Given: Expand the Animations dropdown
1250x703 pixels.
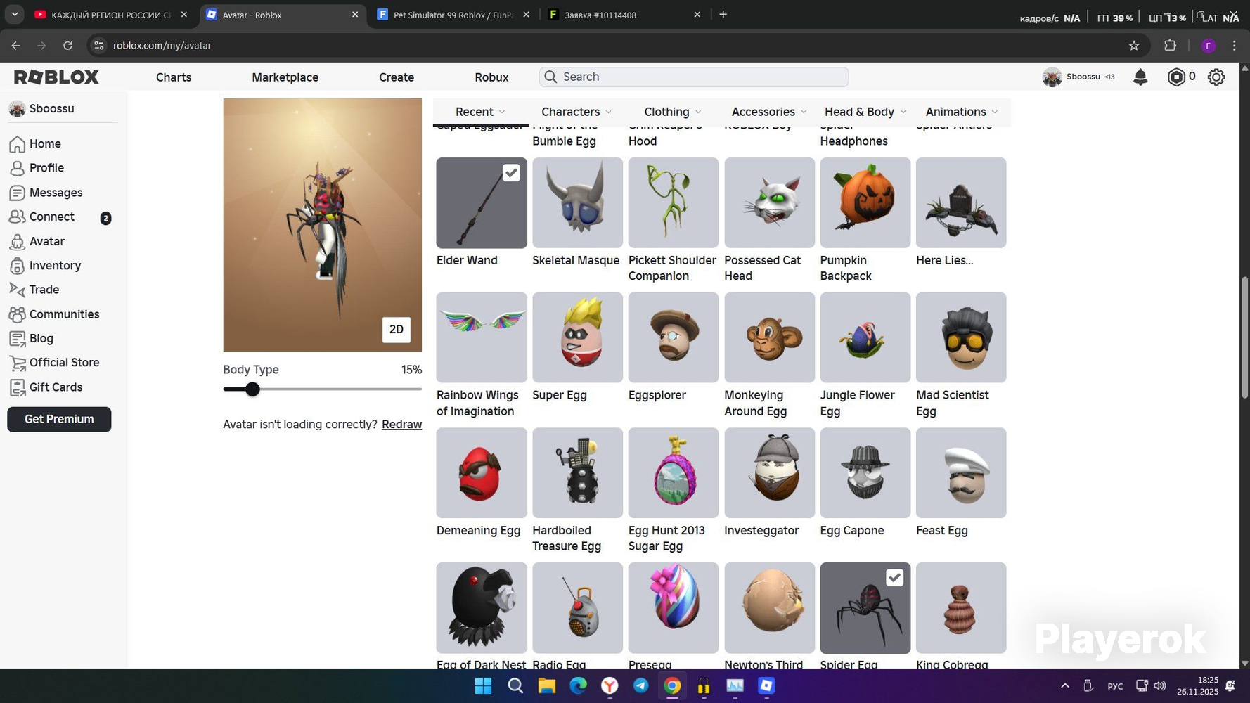Looking at the screenshot, I should click(x=962, y=112).
